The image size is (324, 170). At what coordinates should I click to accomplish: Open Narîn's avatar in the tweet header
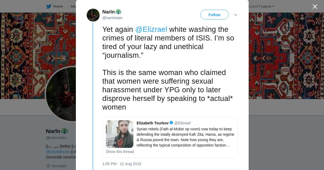(93, 15)
